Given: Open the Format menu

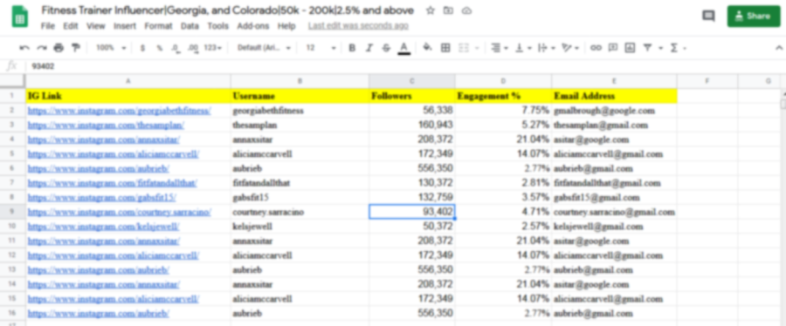Looking at the screenshot, I should [x=158, y=26].
